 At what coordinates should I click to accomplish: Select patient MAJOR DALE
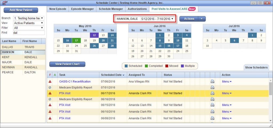tap(23, 62)
